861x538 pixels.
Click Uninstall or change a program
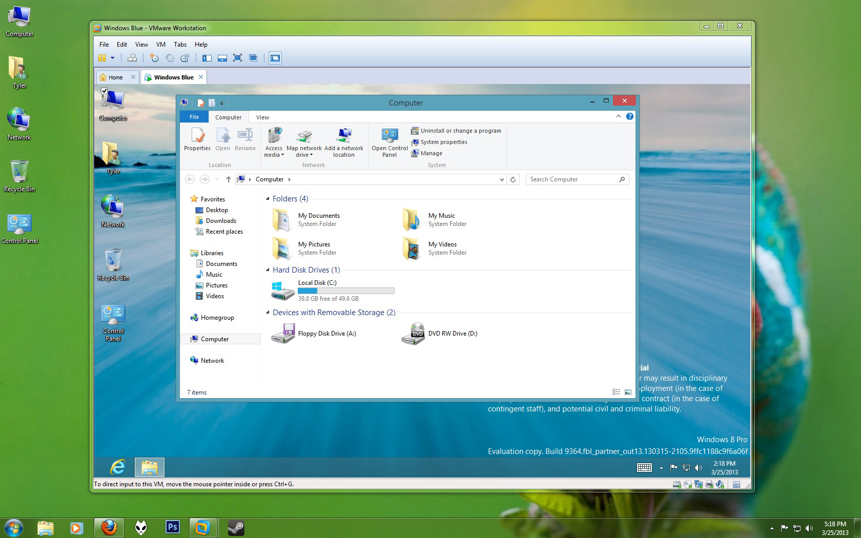[x=460, y=131]
